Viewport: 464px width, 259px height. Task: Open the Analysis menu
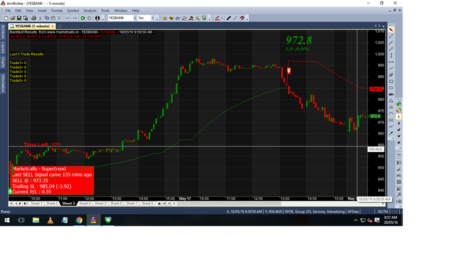(x=90, y=10)
